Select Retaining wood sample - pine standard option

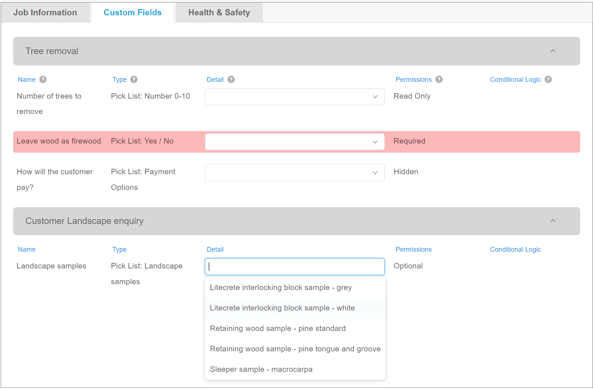(x=278, y=328)
